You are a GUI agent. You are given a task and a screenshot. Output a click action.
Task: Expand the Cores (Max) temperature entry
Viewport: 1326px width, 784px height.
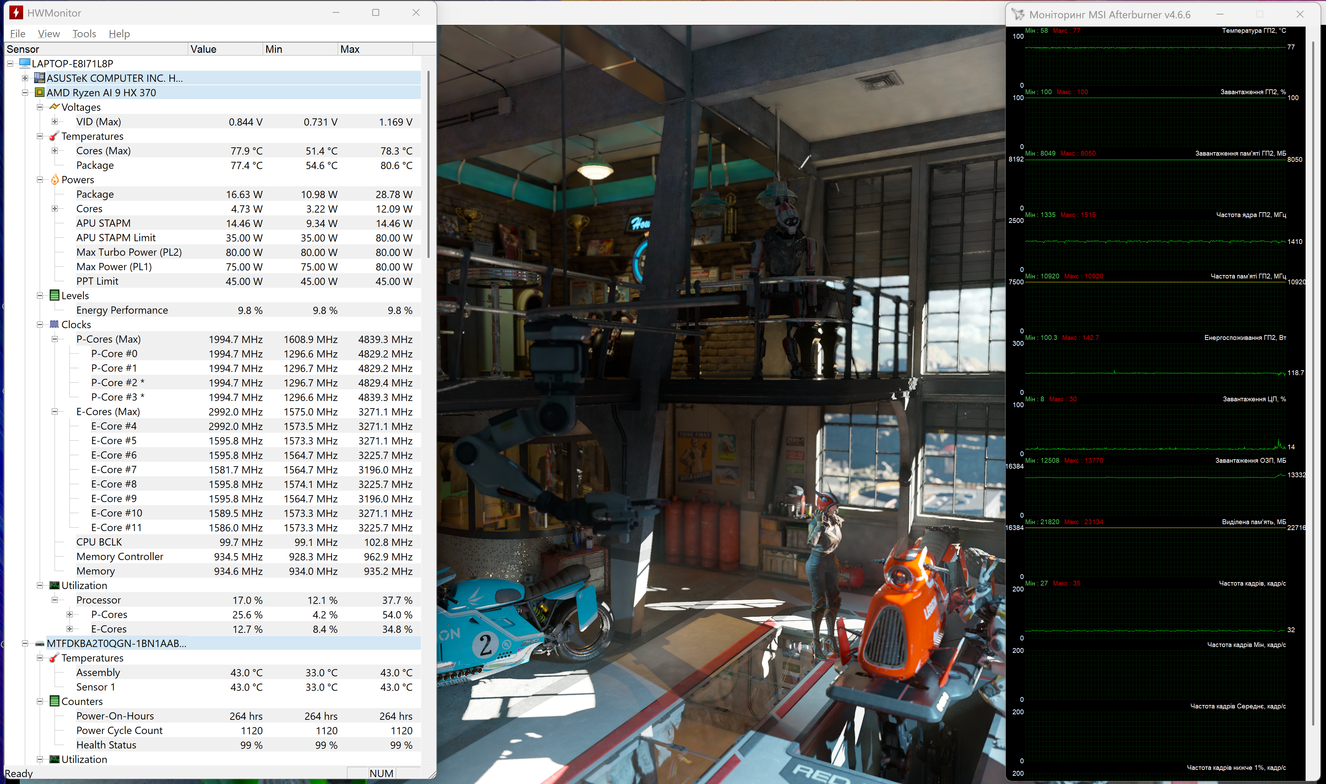coord(55,150)
